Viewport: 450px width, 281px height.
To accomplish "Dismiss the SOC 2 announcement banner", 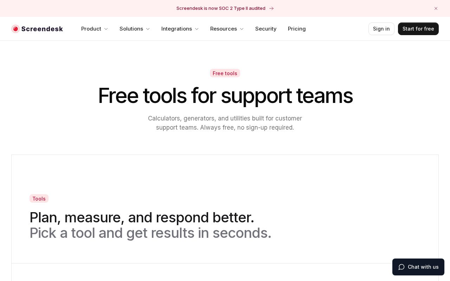I will coord(436,8).
